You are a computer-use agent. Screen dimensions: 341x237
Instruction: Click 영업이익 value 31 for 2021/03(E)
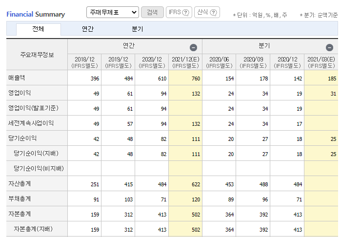tap(333, 94)
